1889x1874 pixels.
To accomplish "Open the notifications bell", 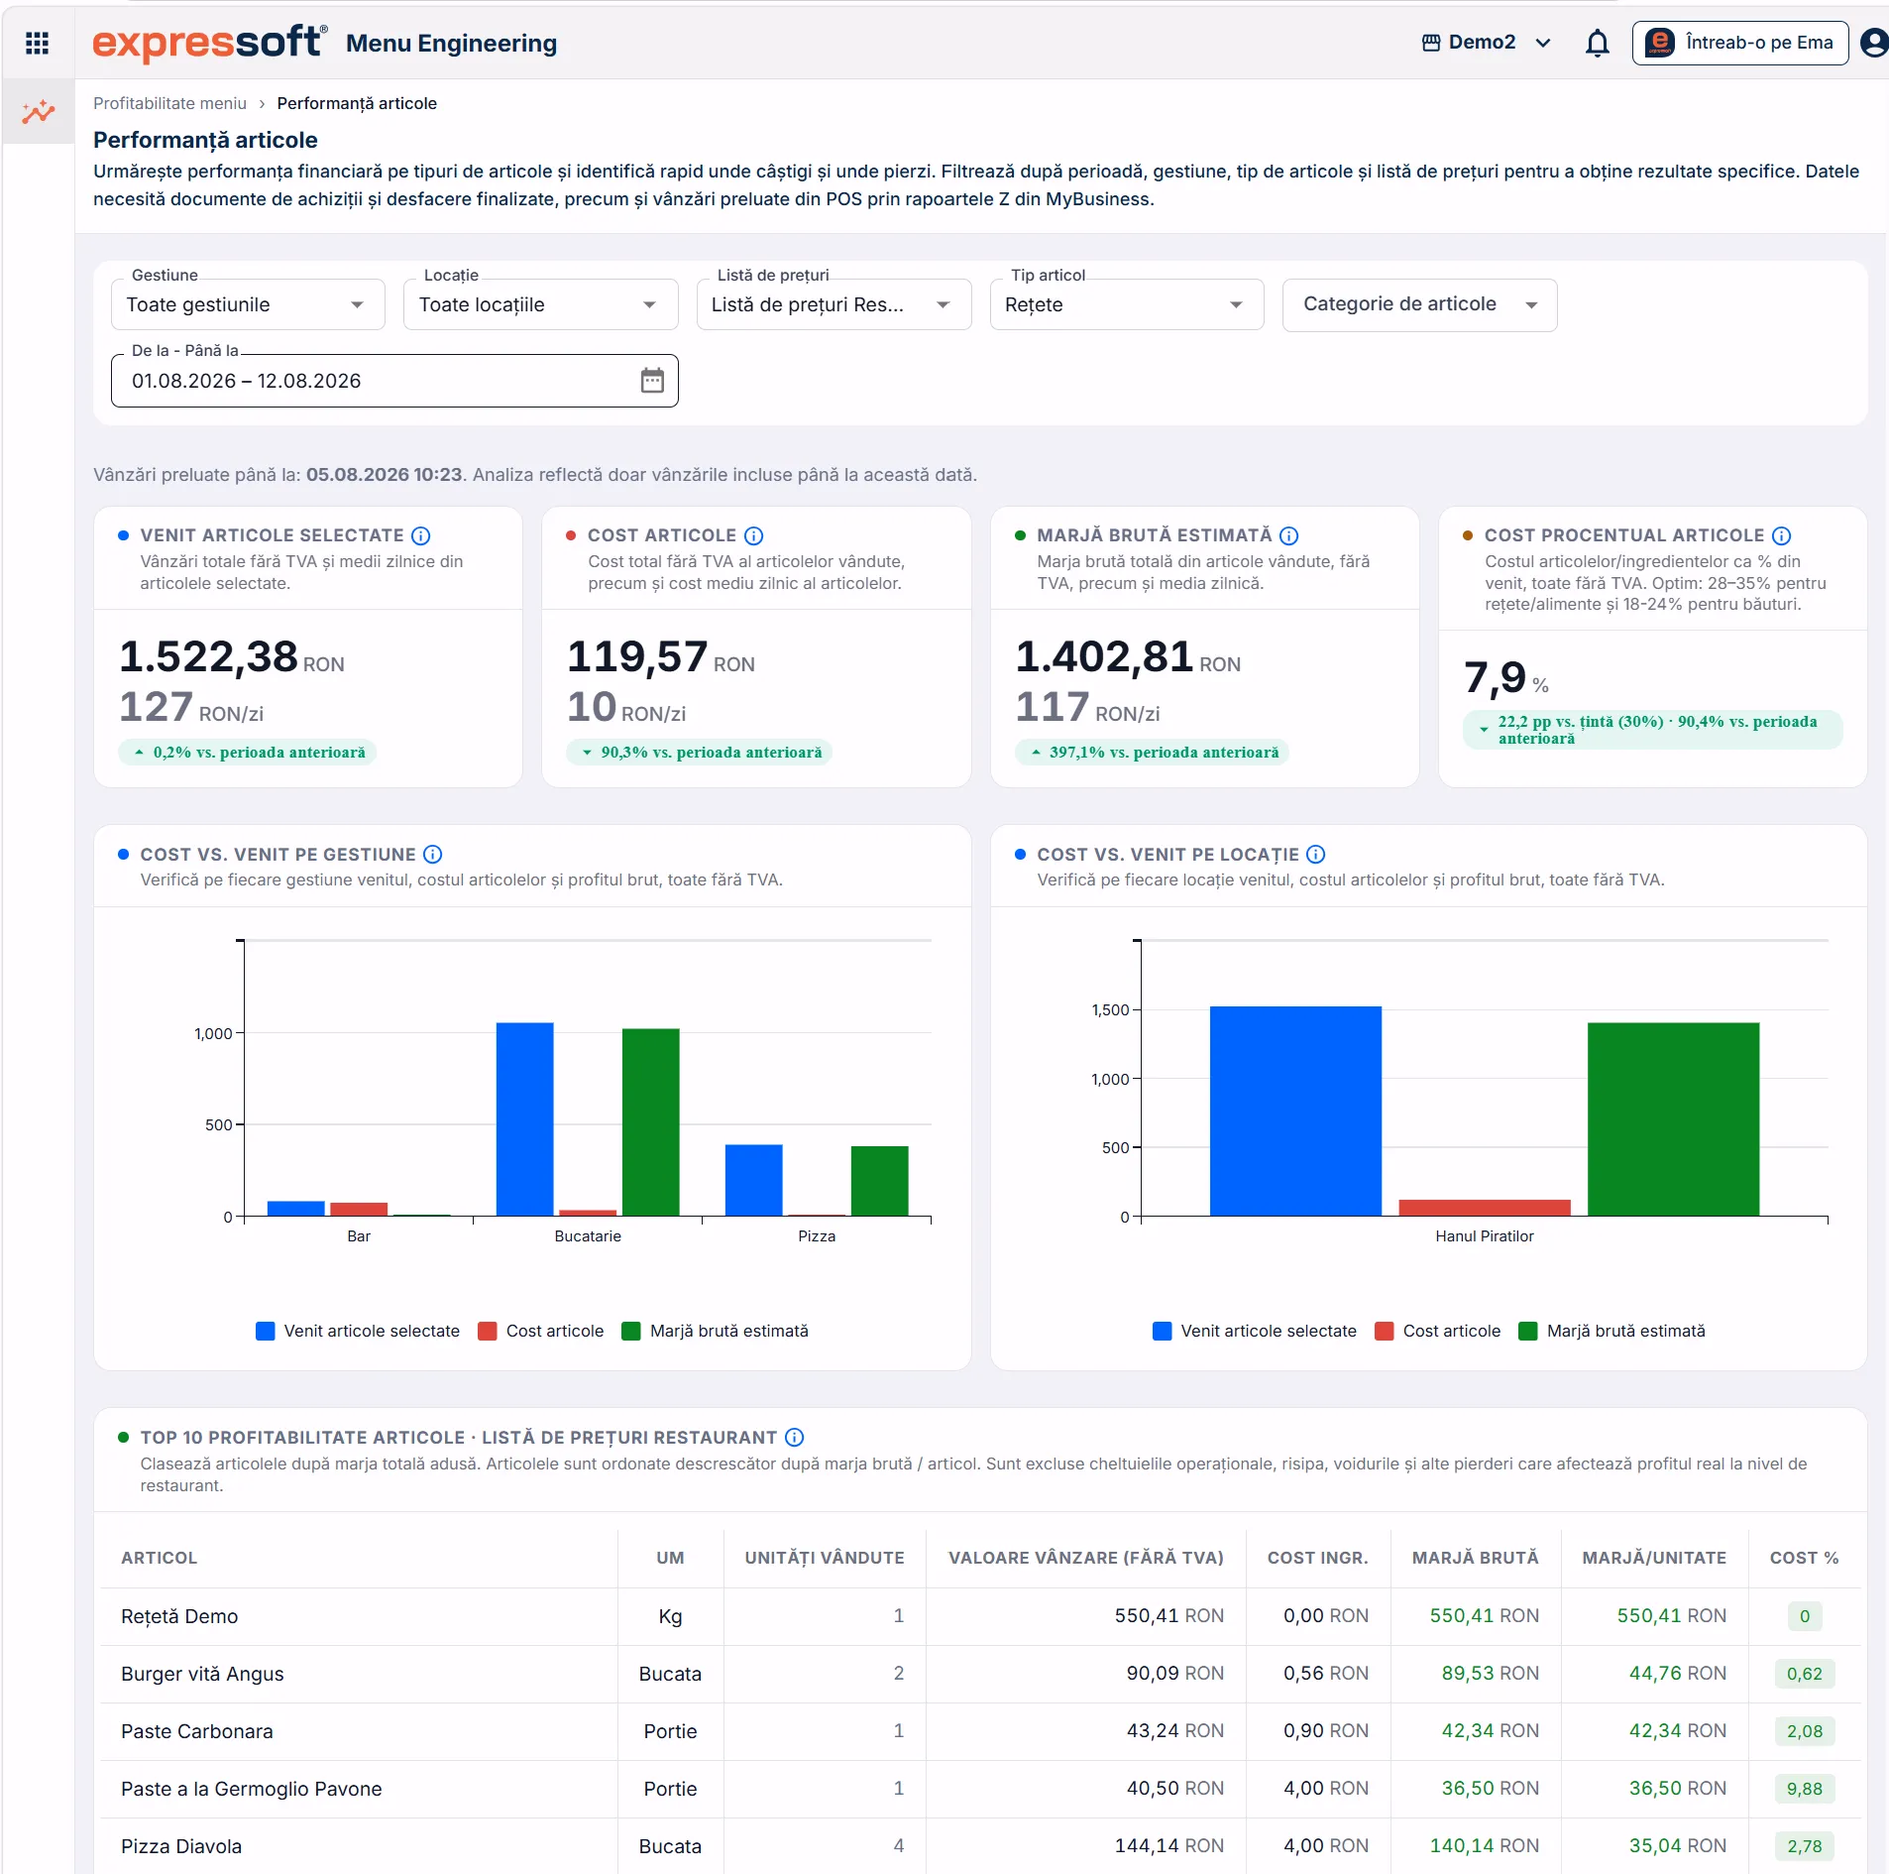I will point(1597,43).
